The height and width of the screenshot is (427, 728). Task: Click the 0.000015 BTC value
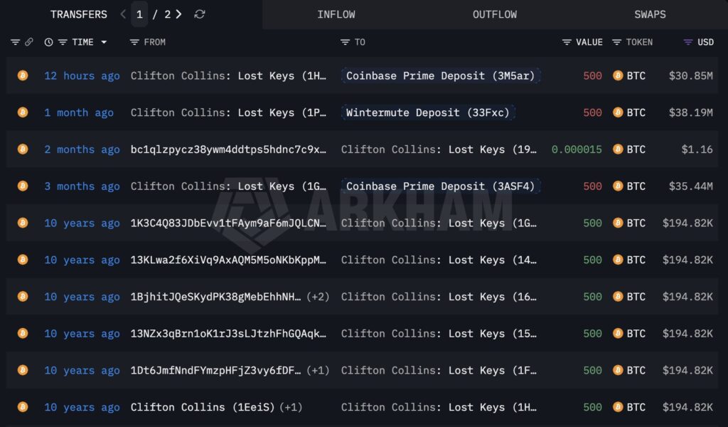[x=577, y=149]
